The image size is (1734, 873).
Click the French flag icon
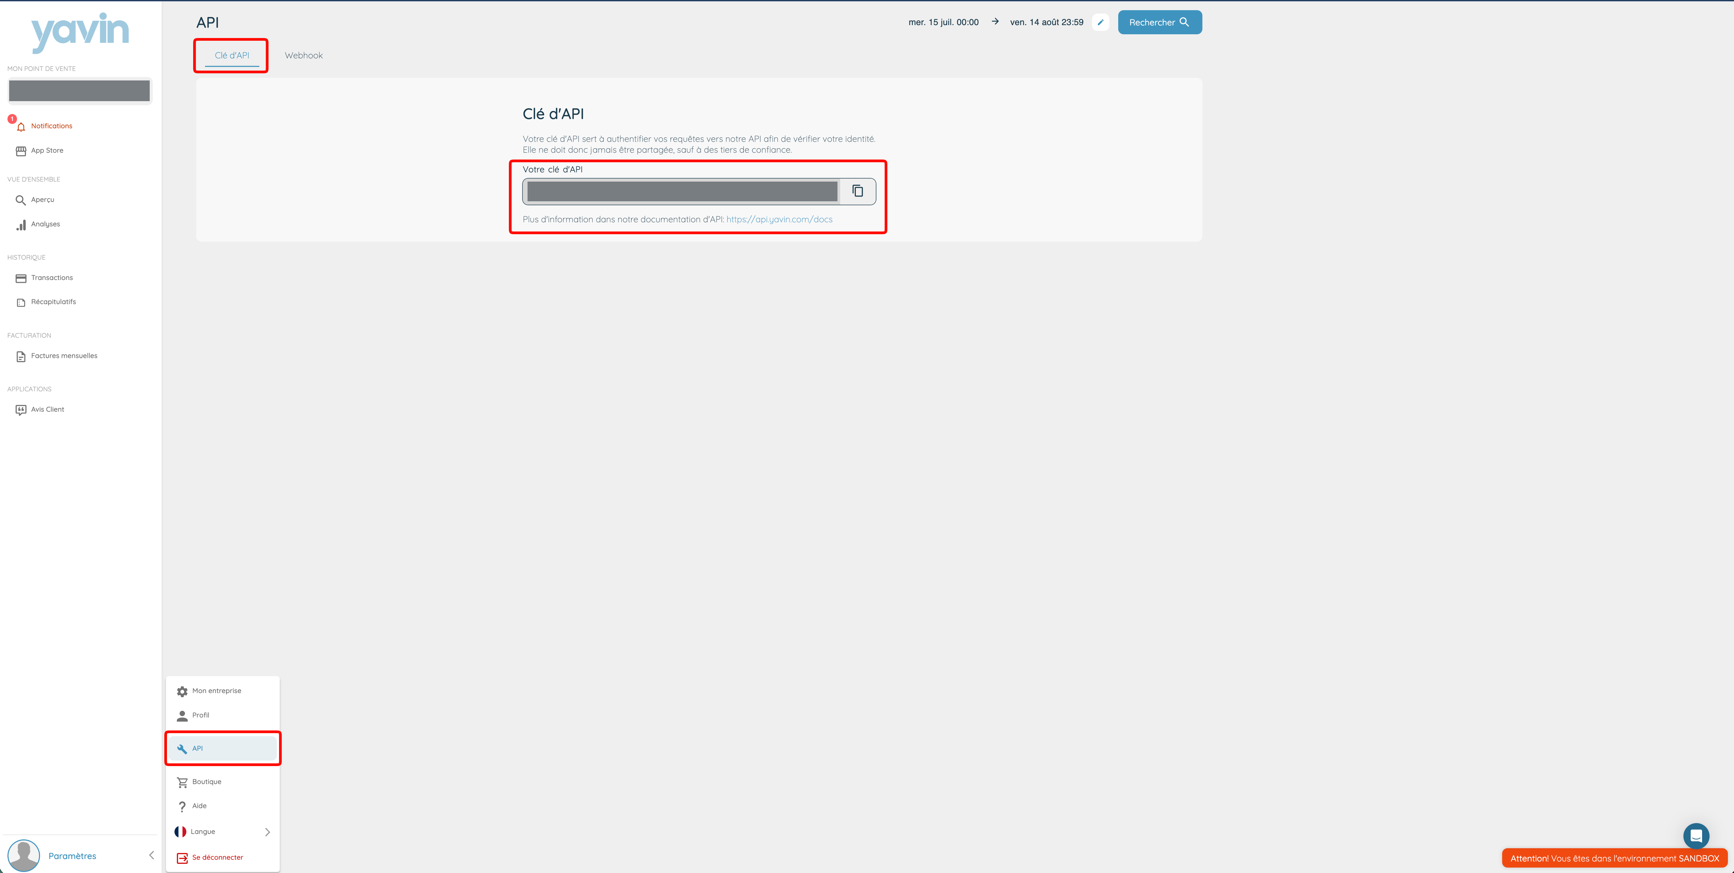click(180, 832)
